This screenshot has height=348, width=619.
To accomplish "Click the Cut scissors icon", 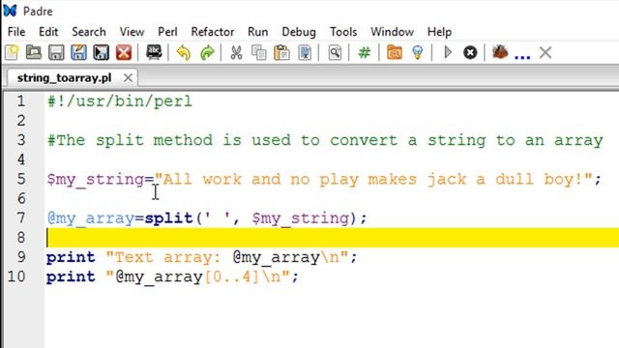I will (x=236, y=52).
